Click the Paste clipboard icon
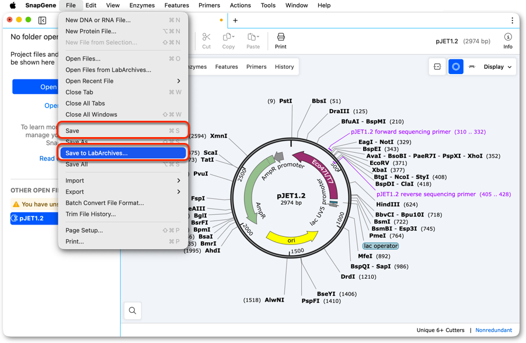 pos(253,37)
